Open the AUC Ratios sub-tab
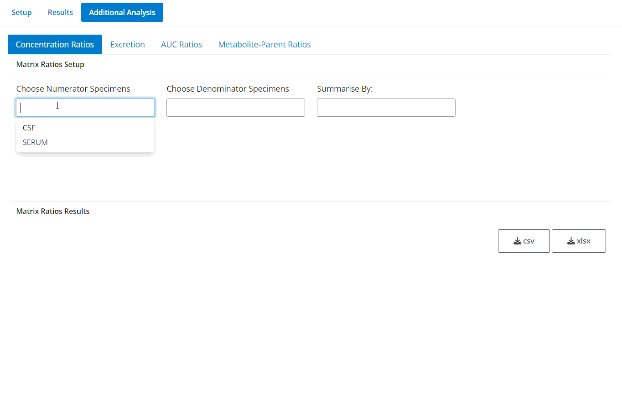 (181, 44)
